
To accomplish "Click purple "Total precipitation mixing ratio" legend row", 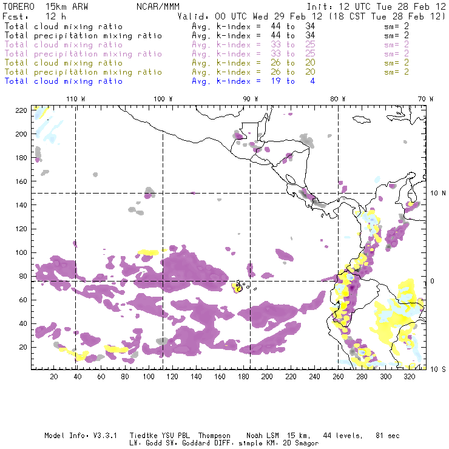I will [x=83, y=54].
